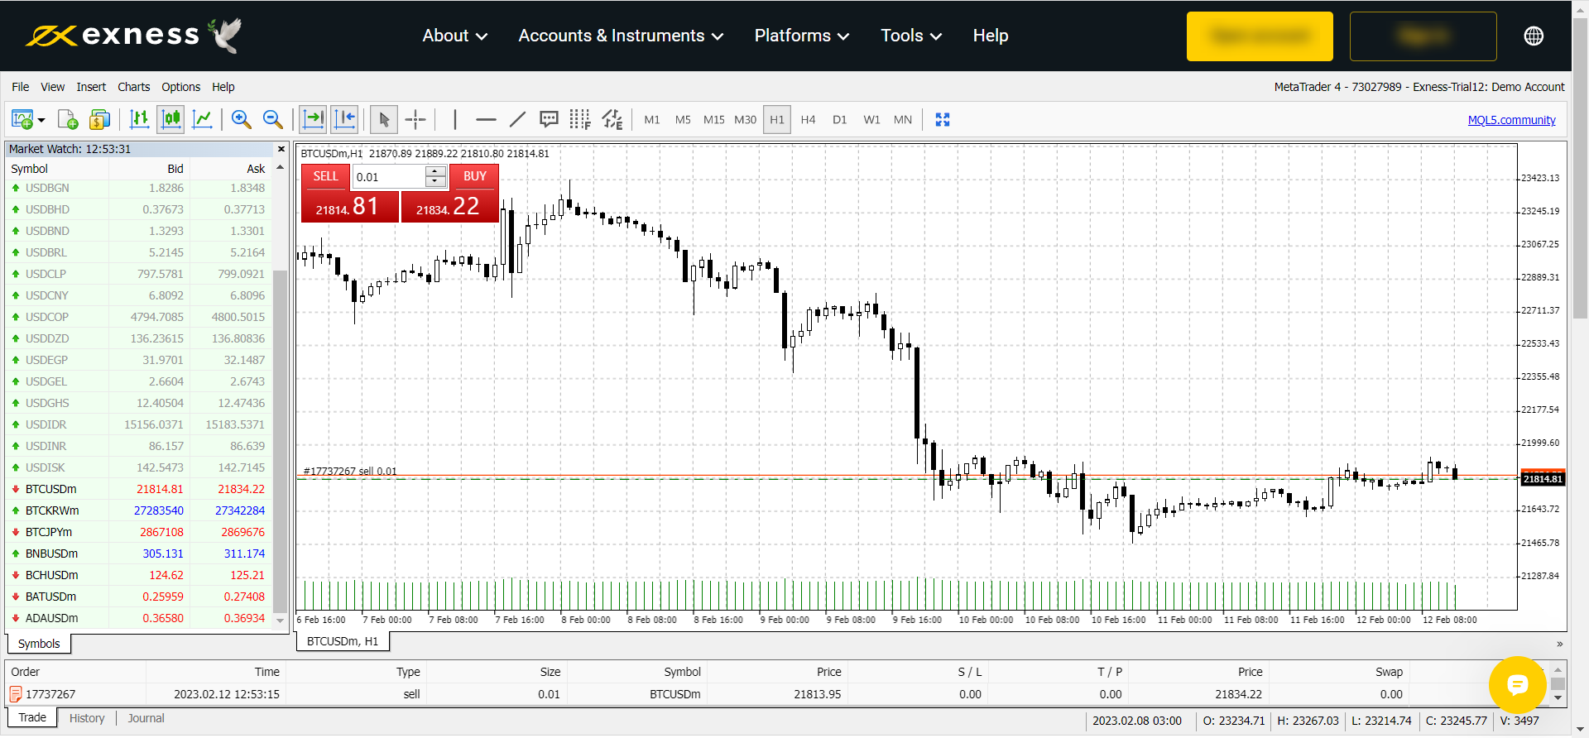Close the Market Watch panel
Image resolution: width=1589 pixels, height=738 pixels.
point(281,149)
